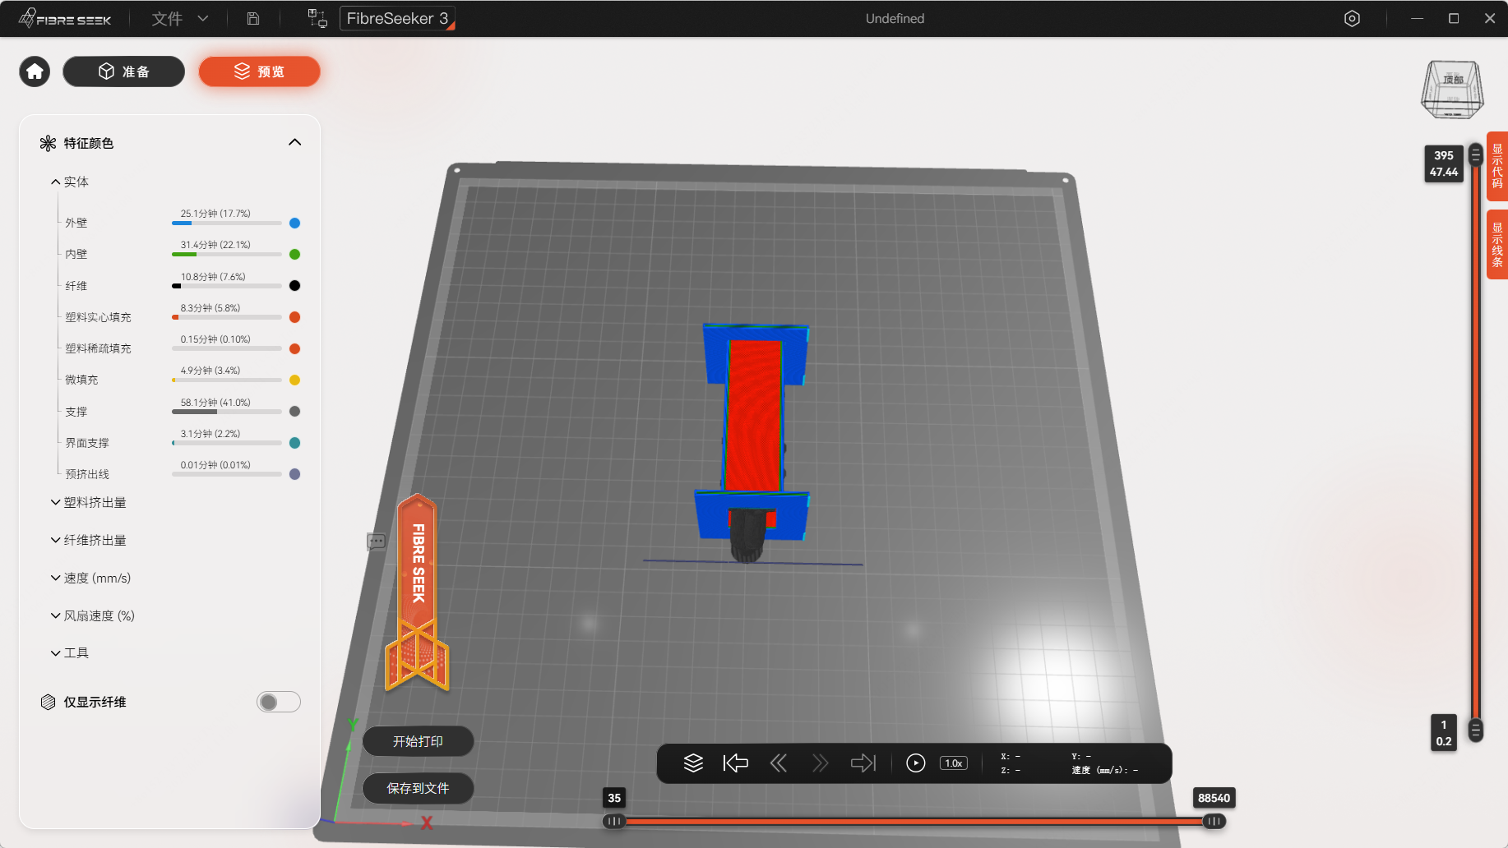Step forward with double right arrows
1508x848 pixels.
tap(820, 763)
